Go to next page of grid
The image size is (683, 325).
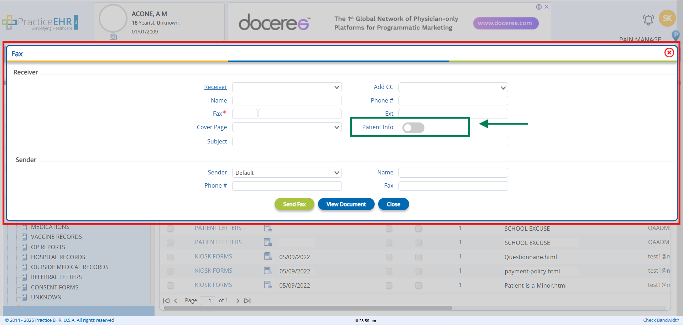tap(238, 301)
